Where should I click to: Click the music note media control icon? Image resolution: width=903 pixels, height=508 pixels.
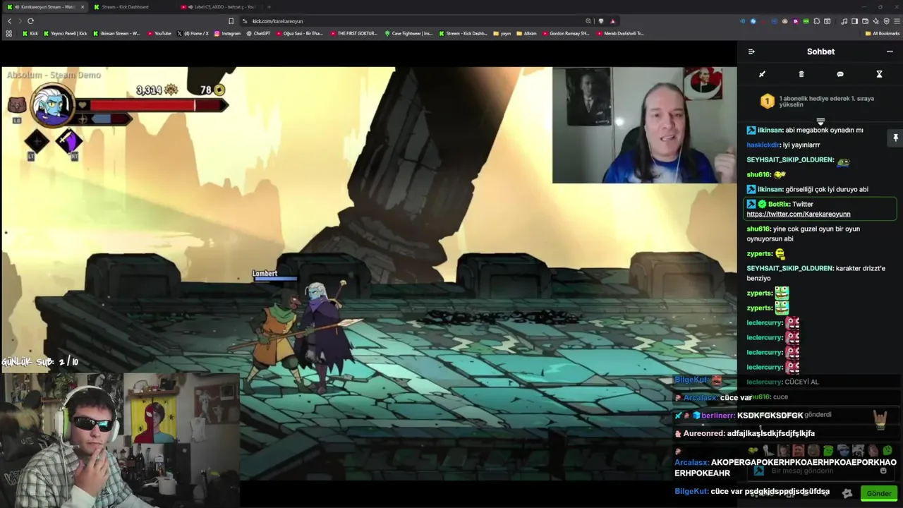coord(844,21)
